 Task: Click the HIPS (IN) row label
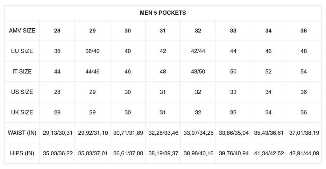click(22, 153)
